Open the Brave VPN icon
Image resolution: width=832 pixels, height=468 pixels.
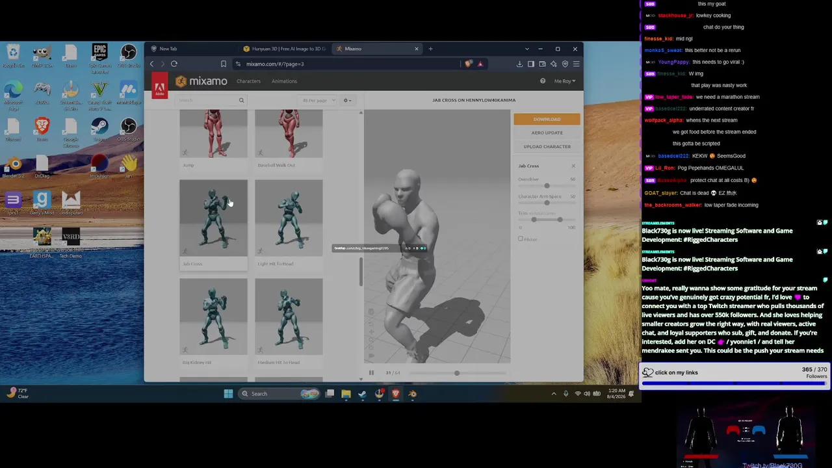point(565,64)
